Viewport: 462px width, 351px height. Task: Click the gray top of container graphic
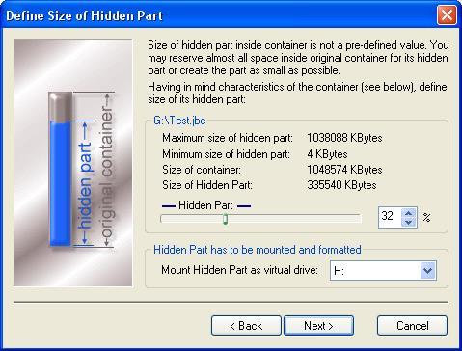point(61,107)
